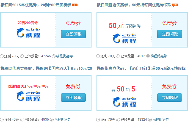Viewport: 188px width, 125px height.
Task: Click the Ctrip logo on the 50元无限制券 coupon
Action: point(125,38)
